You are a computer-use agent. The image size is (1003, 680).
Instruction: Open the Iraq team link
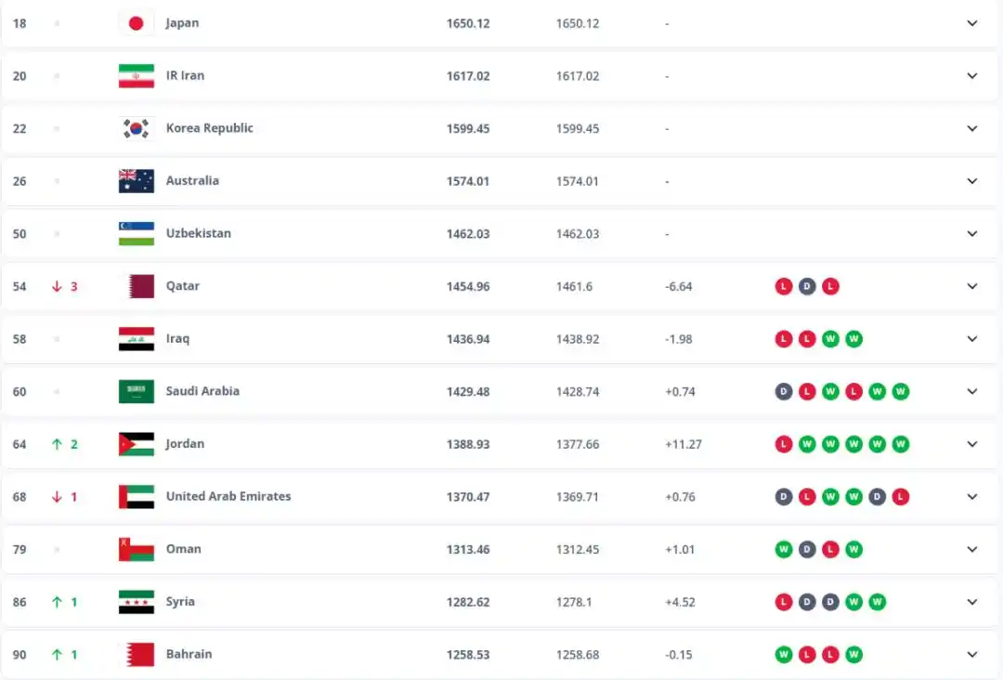click(177, 339)
